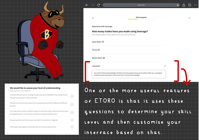
Task: Click the 'Experience with Leverage' label
Action: click(102, 26)
